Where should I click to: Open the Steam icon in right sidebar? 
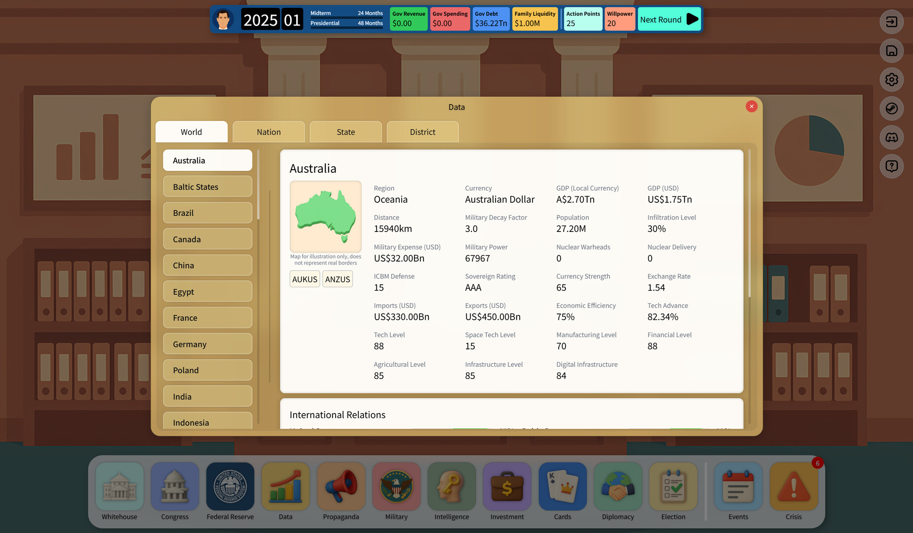click(891, 109)
